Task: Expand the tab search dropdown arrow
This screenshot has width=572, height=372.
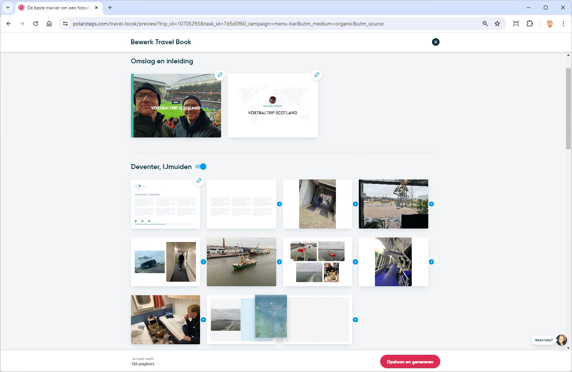Action: point(8,7)
